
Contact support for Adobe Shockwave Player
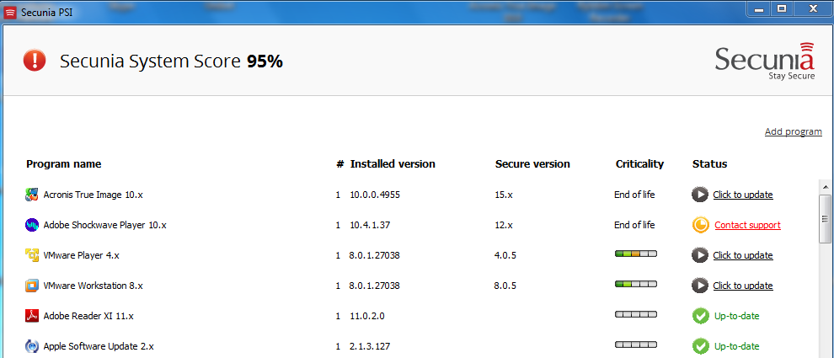pyautogui.click(x=747, y=225)
